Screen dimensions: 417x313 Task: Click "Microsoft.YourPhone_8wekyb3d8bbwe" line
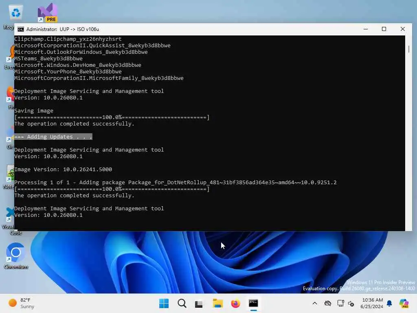(x=68, y=72)
